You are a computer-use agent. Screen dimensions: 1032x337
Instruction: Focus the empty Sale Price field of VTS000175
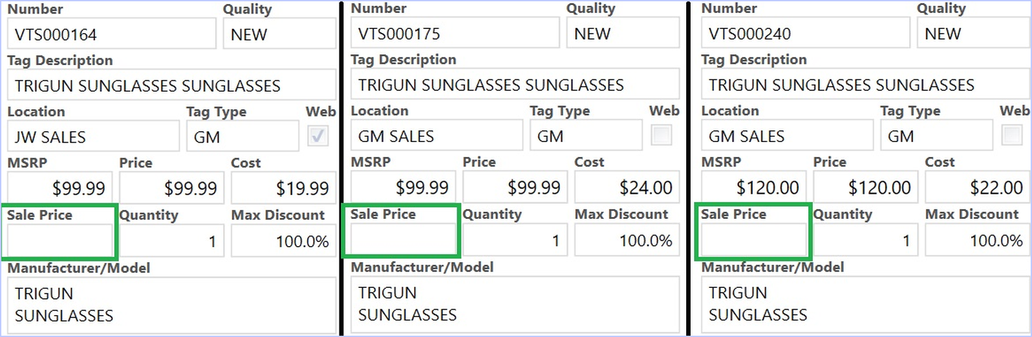(403, 240)
